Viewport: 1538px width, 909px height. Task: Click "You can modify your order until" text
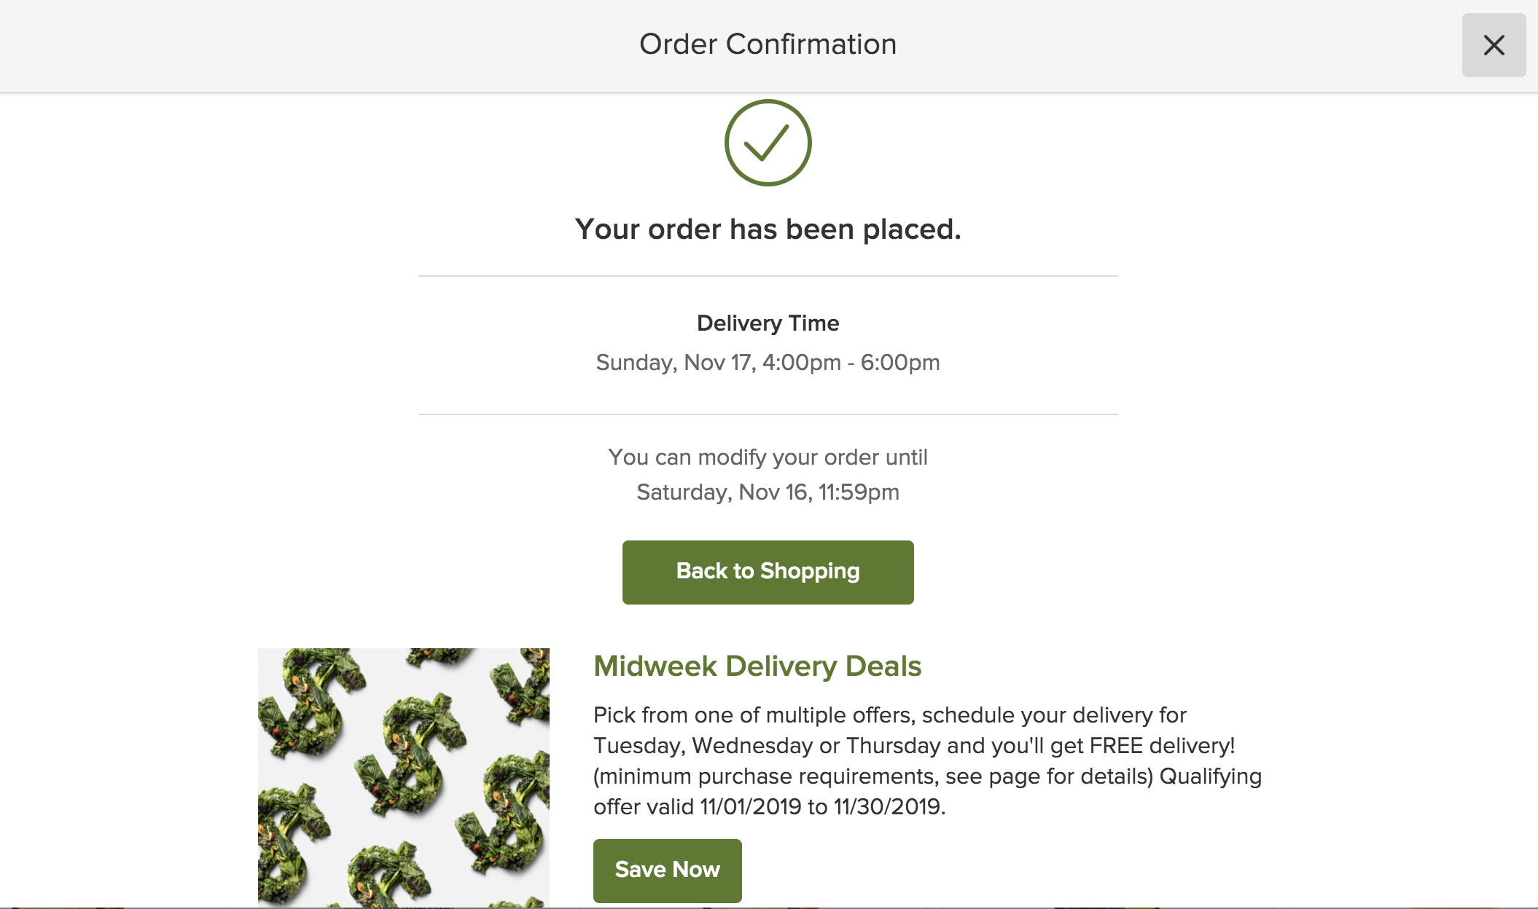(x=768, y=457)
